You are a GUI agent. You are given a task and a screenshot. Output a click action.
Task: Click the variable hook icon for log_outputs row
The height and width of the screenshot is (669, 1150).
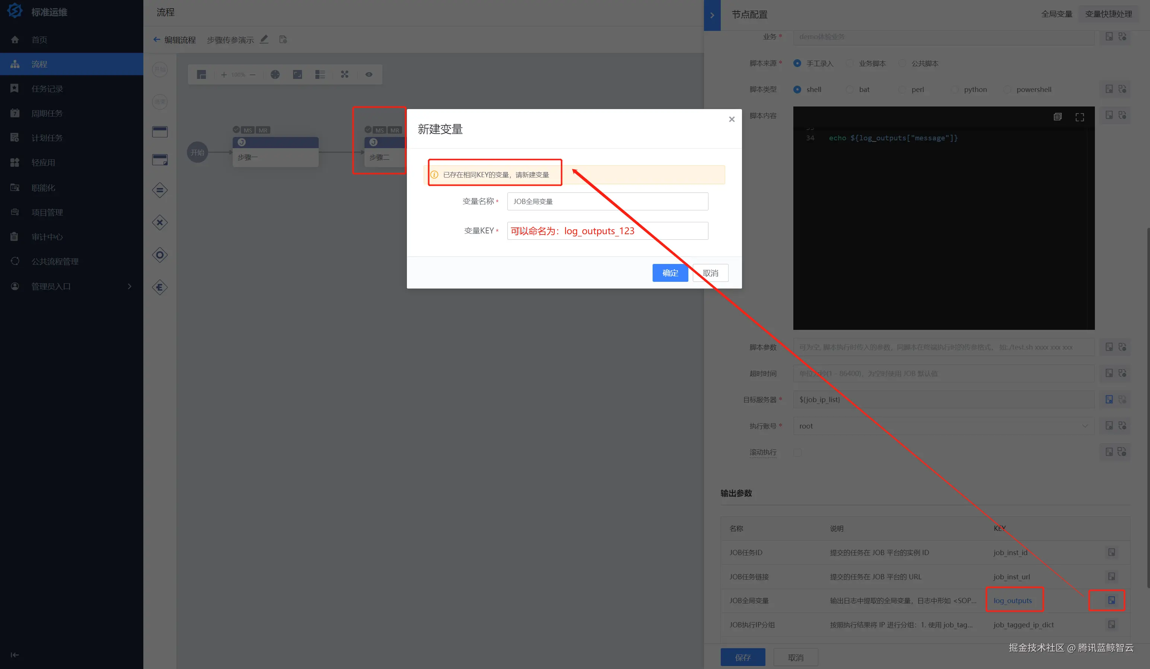pyautogui.click(x=1111, y=600)
